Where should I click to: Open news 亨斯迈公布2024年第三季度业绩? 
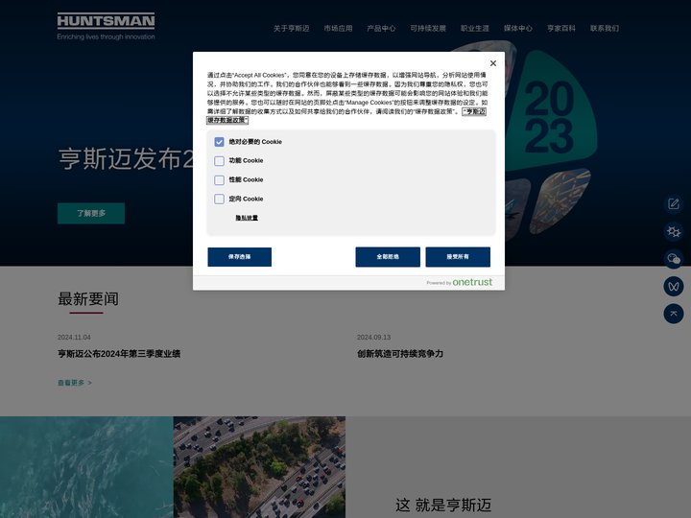pyautogui.click(x=119, y=354)
